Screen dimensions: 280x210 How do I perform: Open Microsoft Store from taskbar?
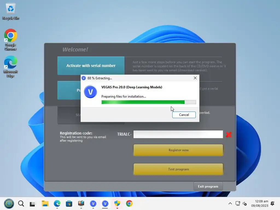click(69, 203)
